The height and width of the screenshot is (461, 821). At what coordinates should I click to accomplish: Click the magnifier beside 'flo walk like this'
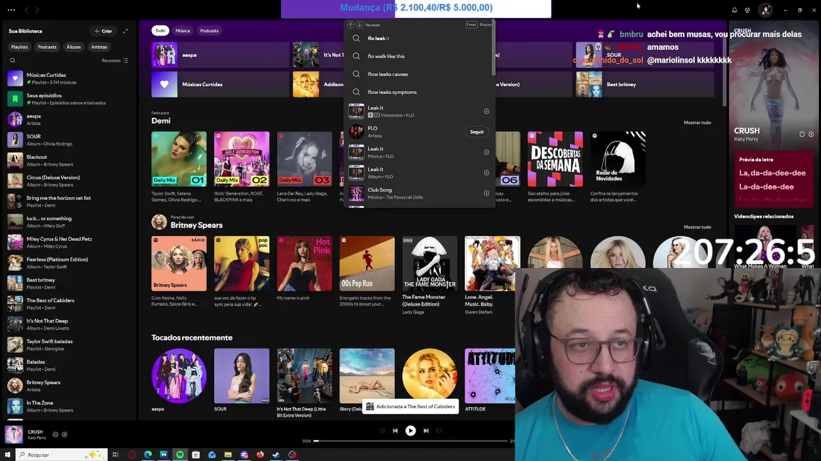[357, 56]
